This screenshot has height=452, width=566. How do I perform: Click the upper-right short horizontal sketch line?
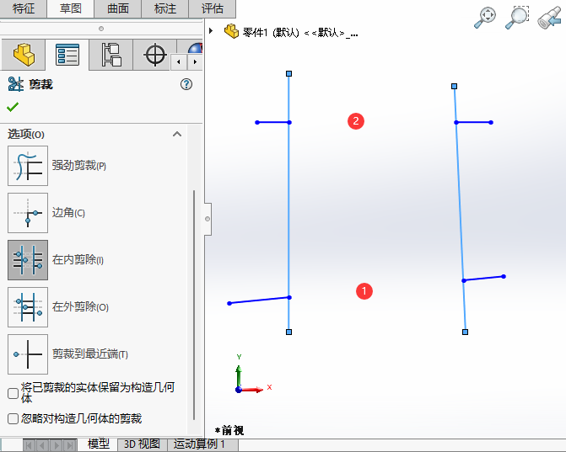click(473, 122)
